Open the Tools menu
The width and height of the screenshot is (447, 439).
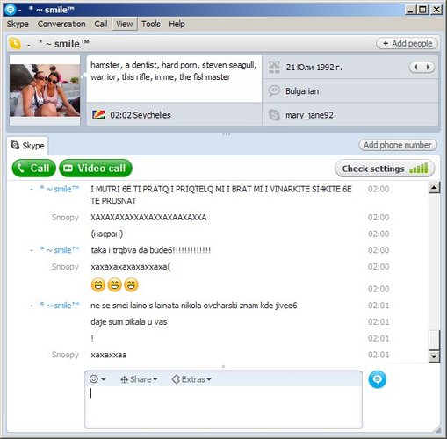point(151,24)
